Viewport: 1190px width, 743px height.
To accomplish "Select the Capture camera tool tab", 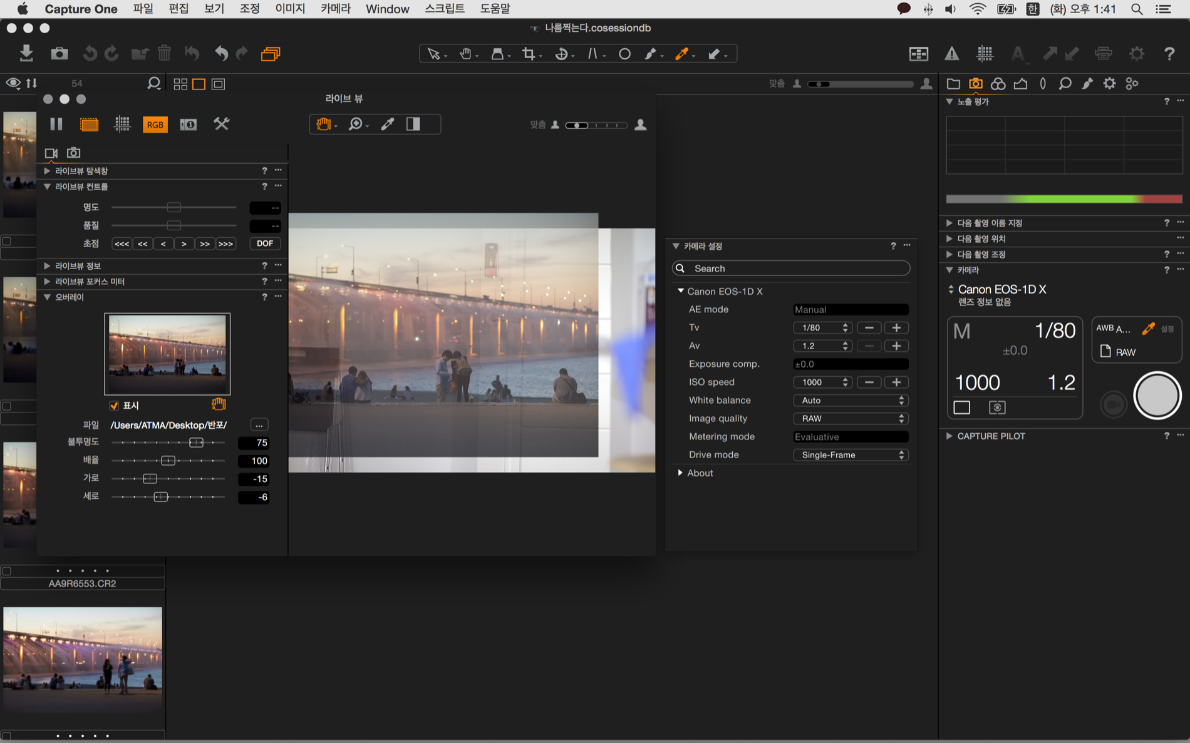I will tap(975, 83).
